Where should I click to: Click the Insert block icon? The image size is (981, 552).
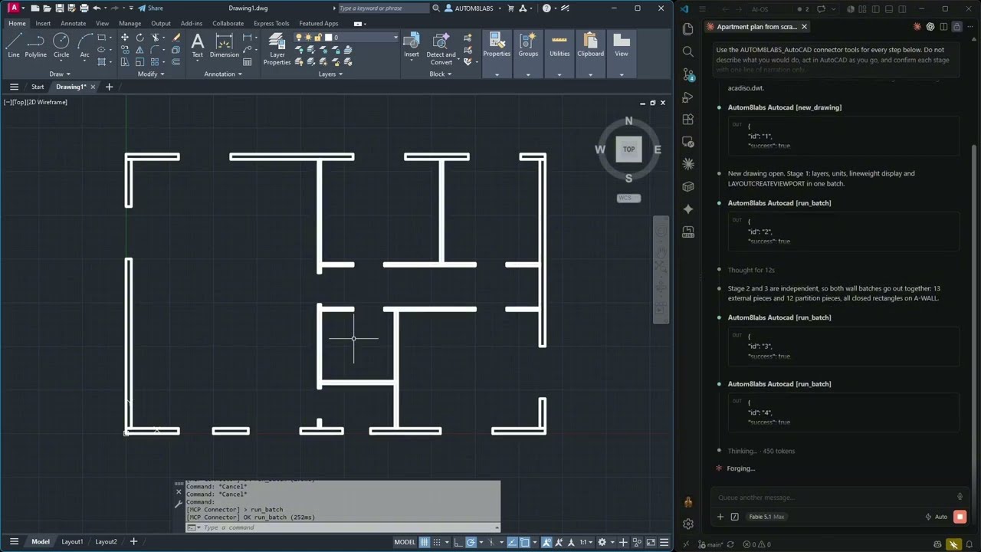412,45
